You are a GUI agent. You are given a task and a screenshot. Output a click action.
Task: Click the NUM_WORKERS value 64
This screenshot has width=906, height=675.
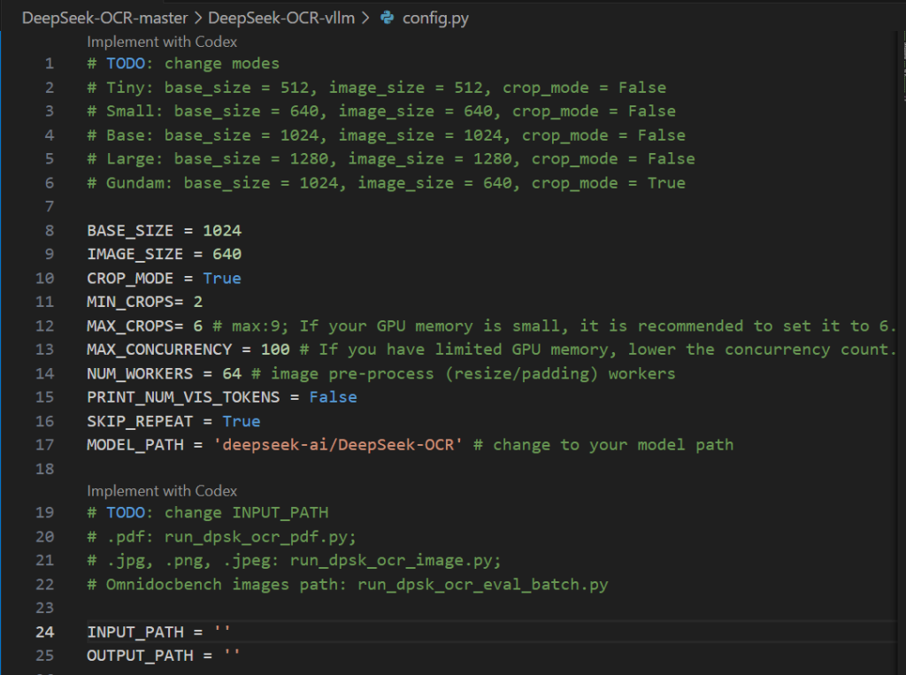tap(231, 373)
